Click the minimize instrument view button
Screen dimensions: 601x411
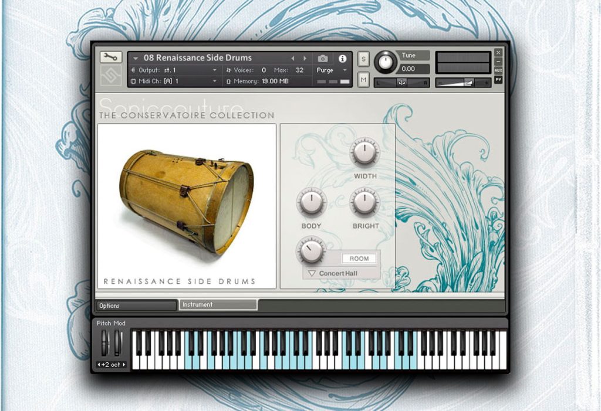498,62
